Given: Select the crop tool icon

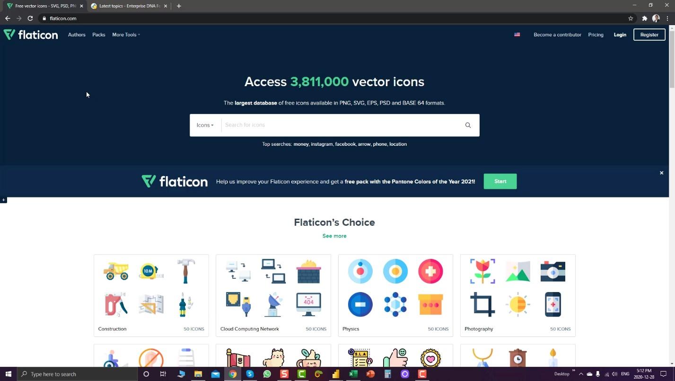Looking at the screenshot, I should (x=482, y=304).
